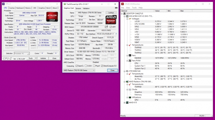Switch to the Memory tab in CPU-Z
Screen dimensions: 215x120
click(28, 8)
